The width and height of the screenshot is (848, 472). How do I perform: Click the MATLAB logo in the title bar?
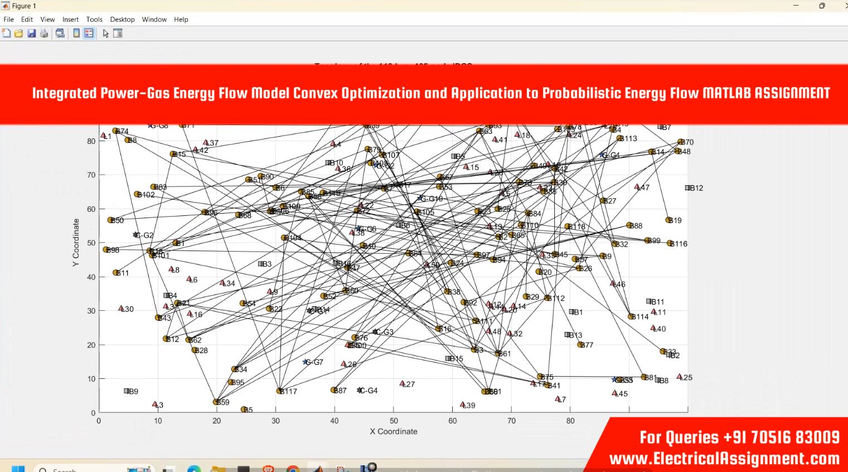point(6,6)
